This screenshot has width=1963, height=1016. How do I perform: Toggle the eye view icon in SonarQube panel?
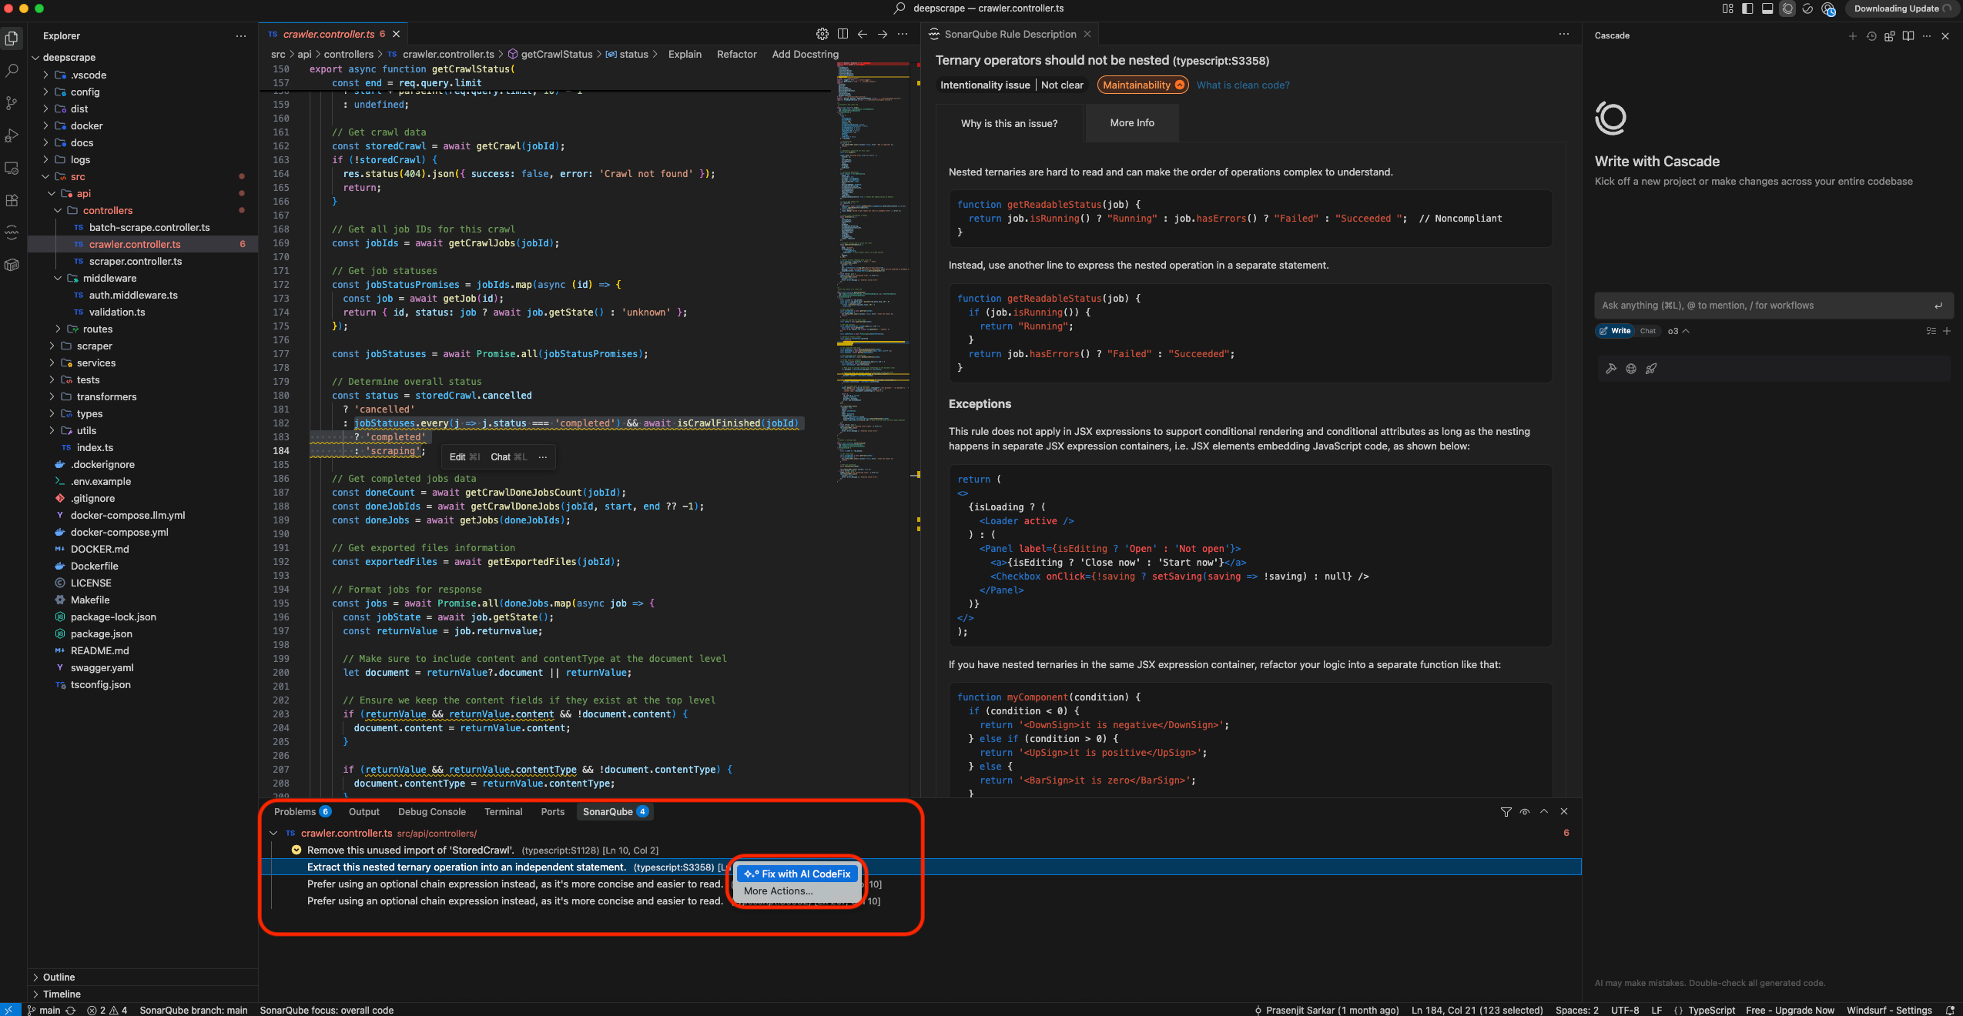pos(1525,812)
